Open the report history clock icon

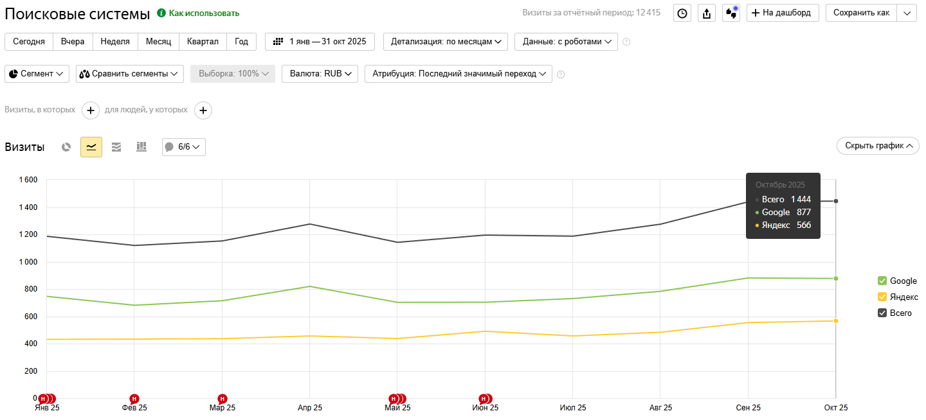pyautogui.click(x=682, y=13)
